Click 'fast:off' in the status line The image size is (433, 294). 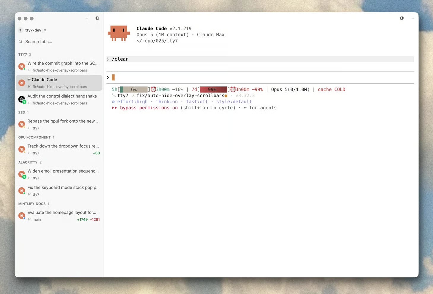(x=197, y=102)
